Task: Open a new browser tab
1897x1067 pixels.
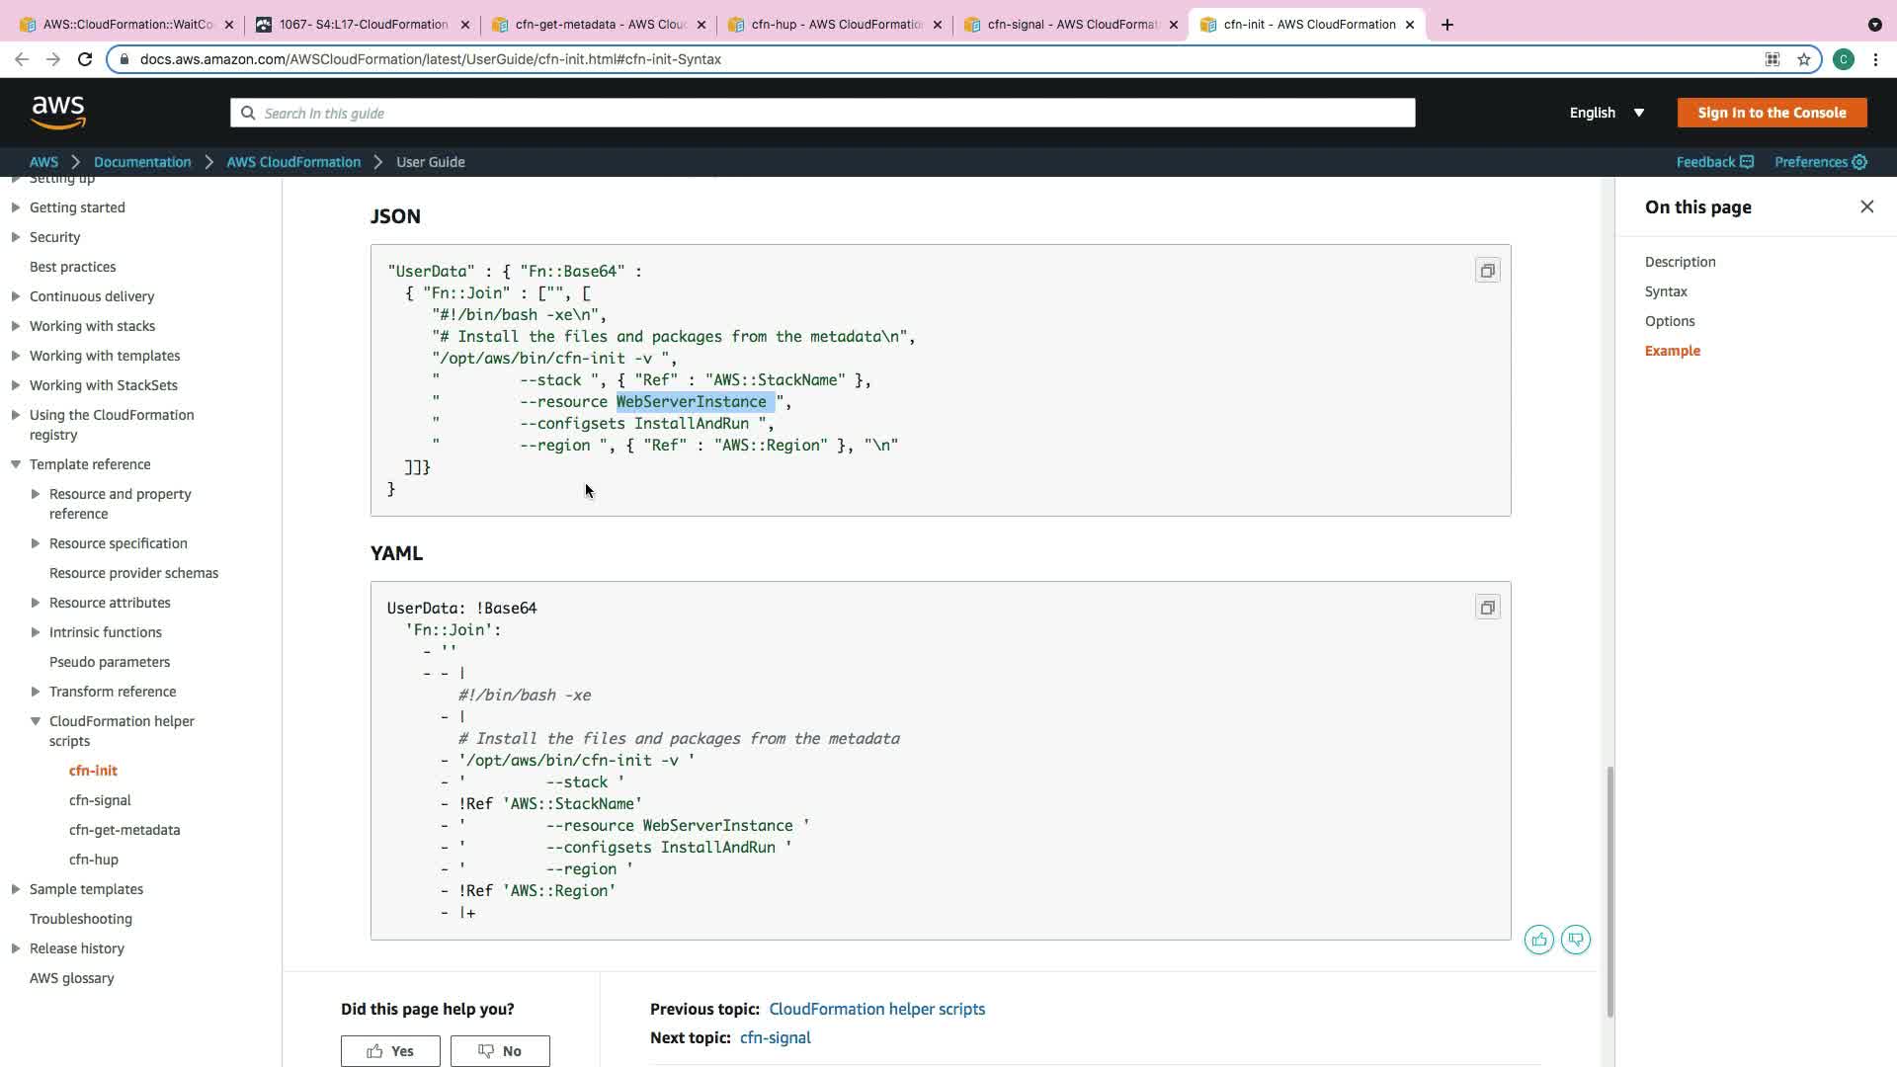Action: pos(1447,25)
